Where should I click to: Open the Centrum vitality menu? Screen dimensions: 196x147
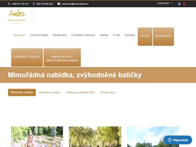point(39,35)
